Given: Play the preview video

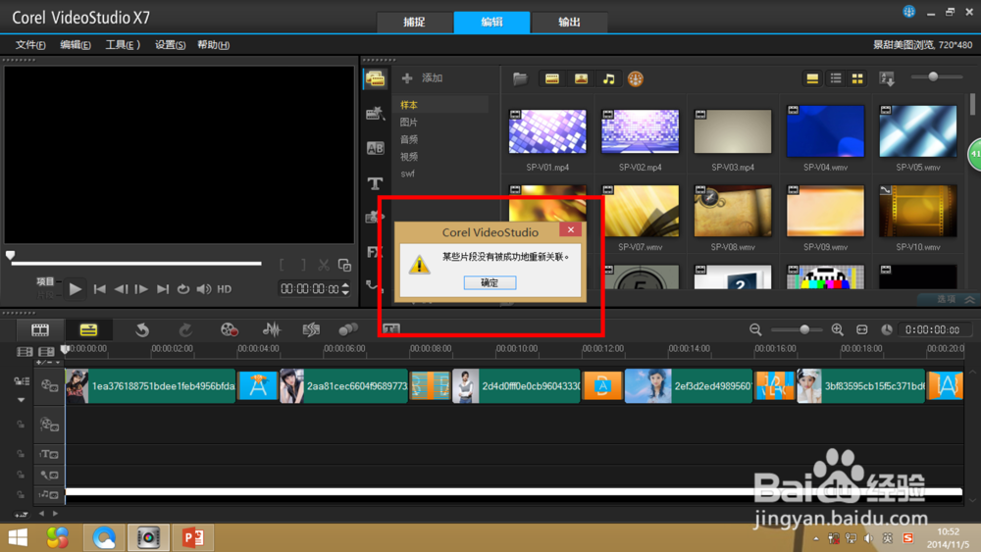Looking at the screenshot, I should [76, 289].
